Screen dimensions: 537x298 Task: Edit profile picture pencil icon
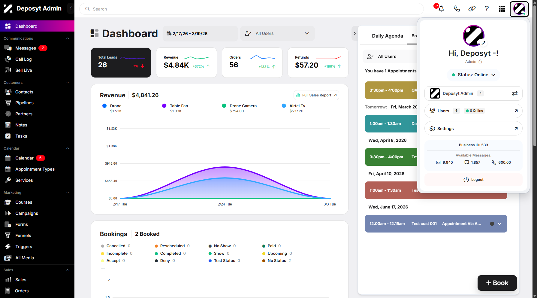pos(483,43)
